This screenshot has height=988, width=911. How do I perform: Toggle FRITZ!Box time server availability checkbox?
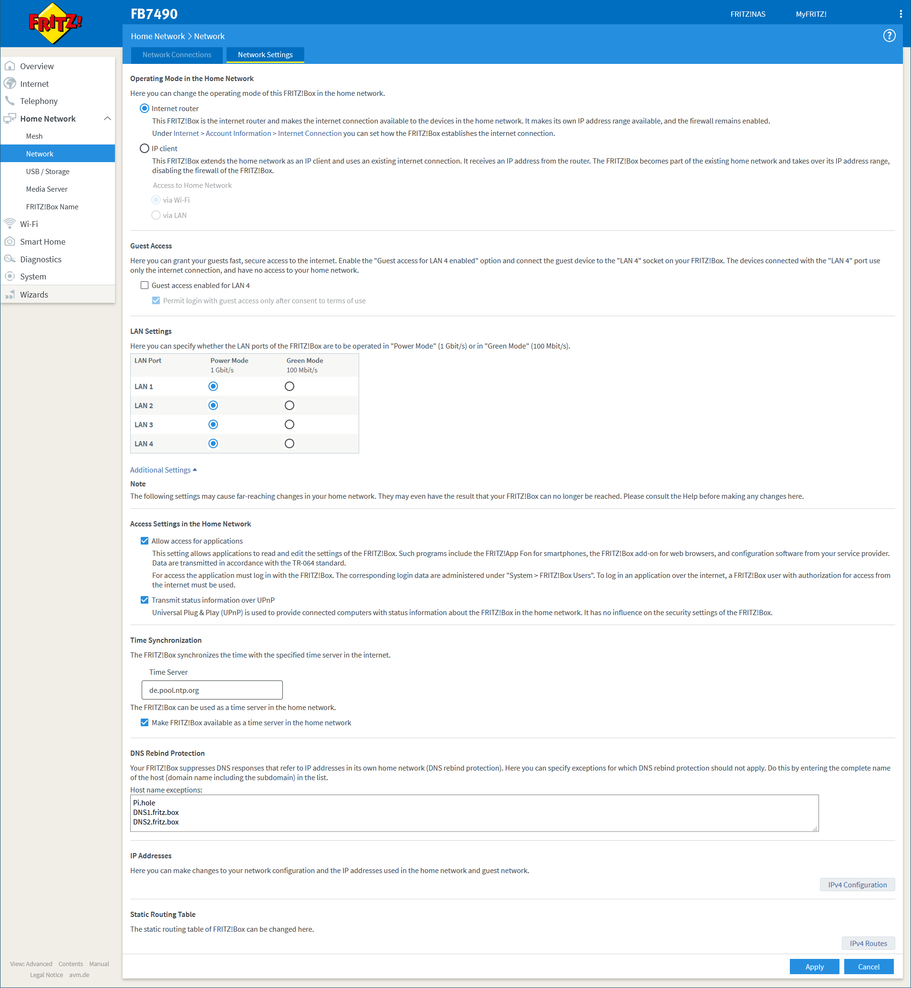click(145, 723)
